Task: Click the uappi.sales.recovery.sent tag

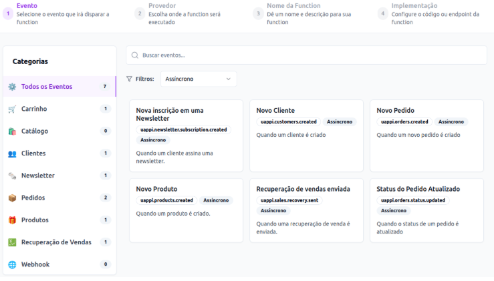Action: click(x=289, y=200)
